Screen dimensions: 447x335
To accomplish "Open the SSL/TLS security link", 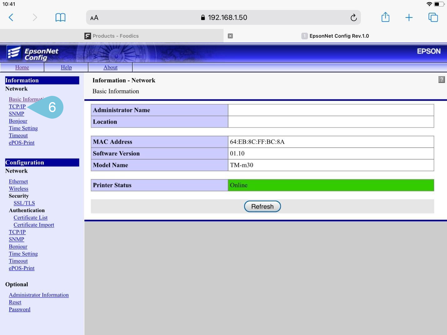I will pyautogui.click(x=24, y=203).
